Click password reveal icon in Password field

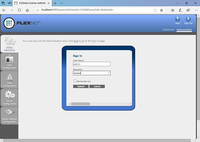click(109, 73)
